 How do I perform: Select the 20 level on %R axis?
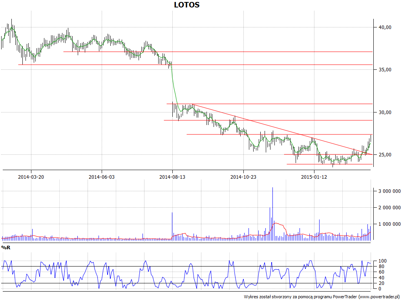[x=381, y=283]
